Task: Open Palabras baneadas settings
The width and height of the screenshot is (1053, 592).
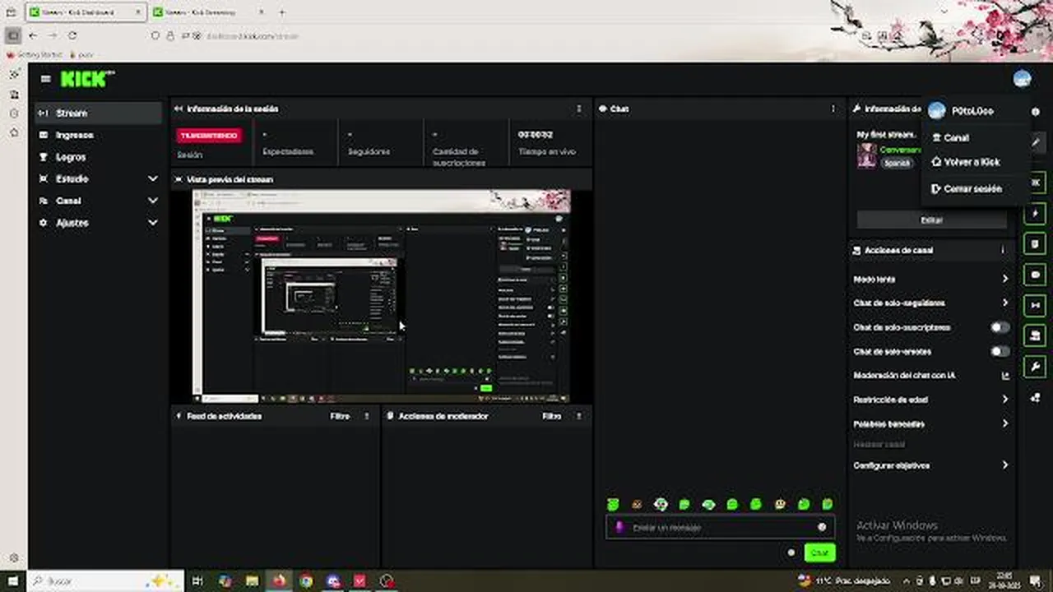Action: point(931,424)
